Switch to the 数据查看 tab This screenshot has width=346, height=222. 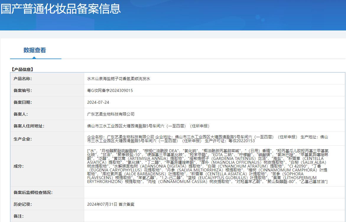click(x=35, y=50)
